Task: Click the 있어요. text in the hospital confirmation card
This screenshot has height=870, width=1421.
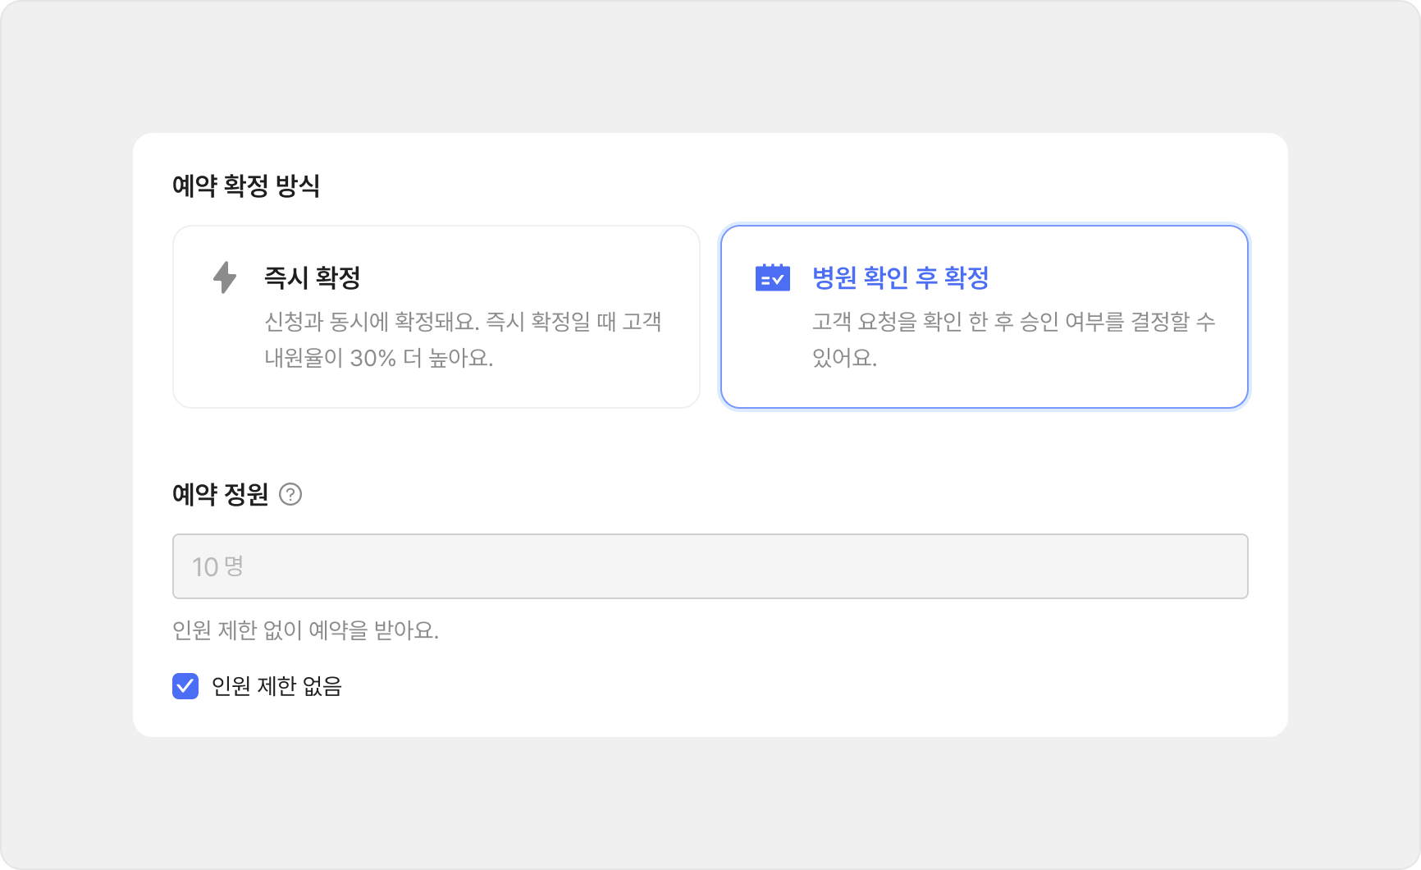Action: [x=844, y=359]
